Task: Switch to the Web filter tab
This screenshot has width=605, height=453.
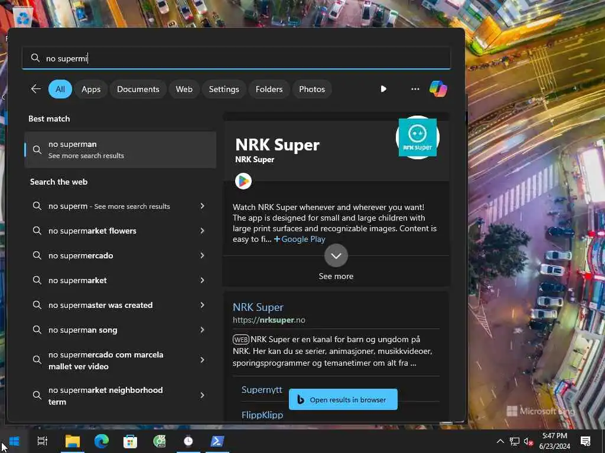Action: point(184,89)
